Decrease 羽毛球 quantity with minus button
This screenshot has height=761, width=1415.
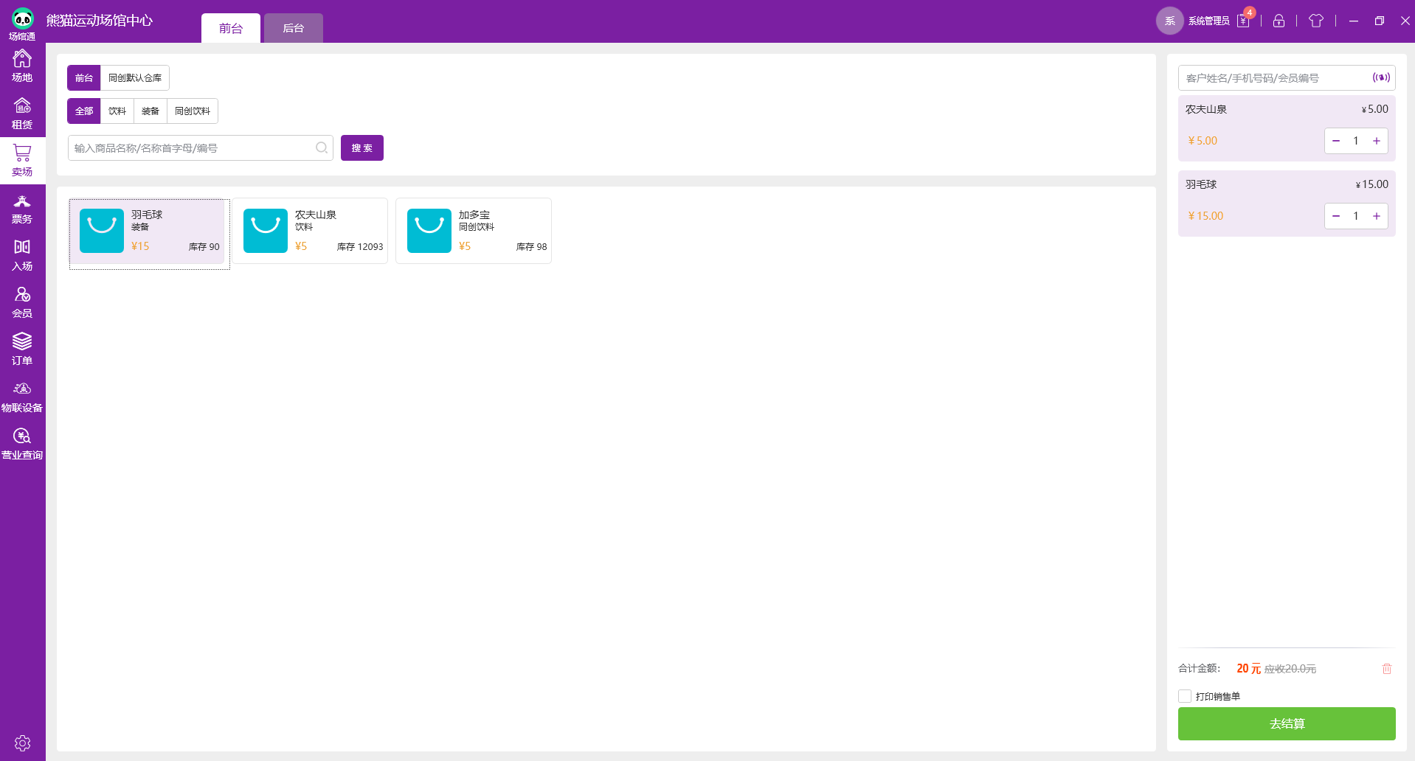1335,216
